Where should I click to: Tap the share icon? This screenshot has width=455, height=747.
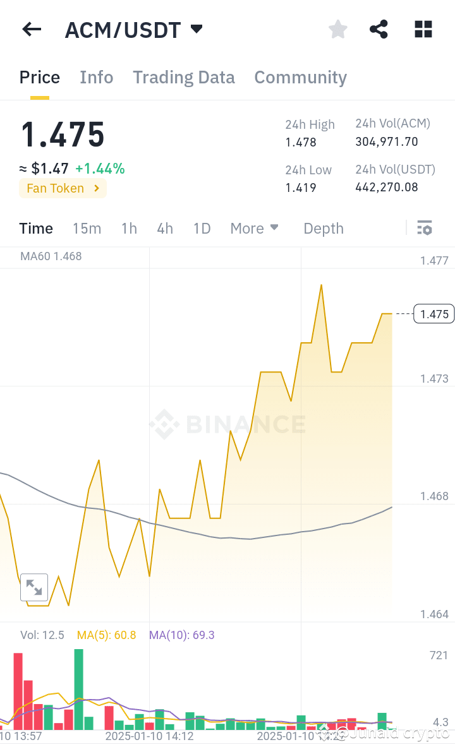coord(379,29)
